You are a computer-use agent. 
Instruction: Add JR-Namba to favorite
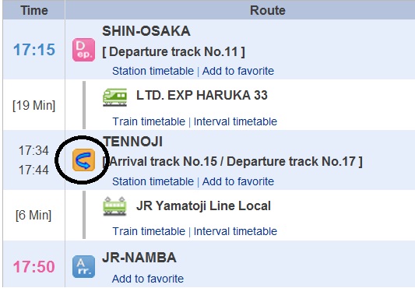click(148, 279)
